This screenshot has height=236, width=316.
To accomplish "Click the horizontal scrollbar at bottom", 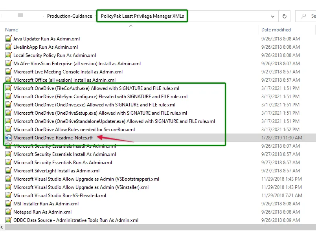I will (157, 227).
